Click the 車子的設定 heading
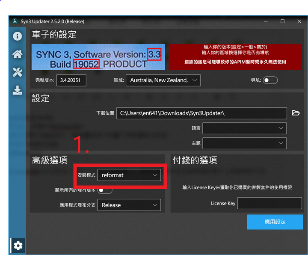This screenshot has height=255, width=308. click(54, 35)
